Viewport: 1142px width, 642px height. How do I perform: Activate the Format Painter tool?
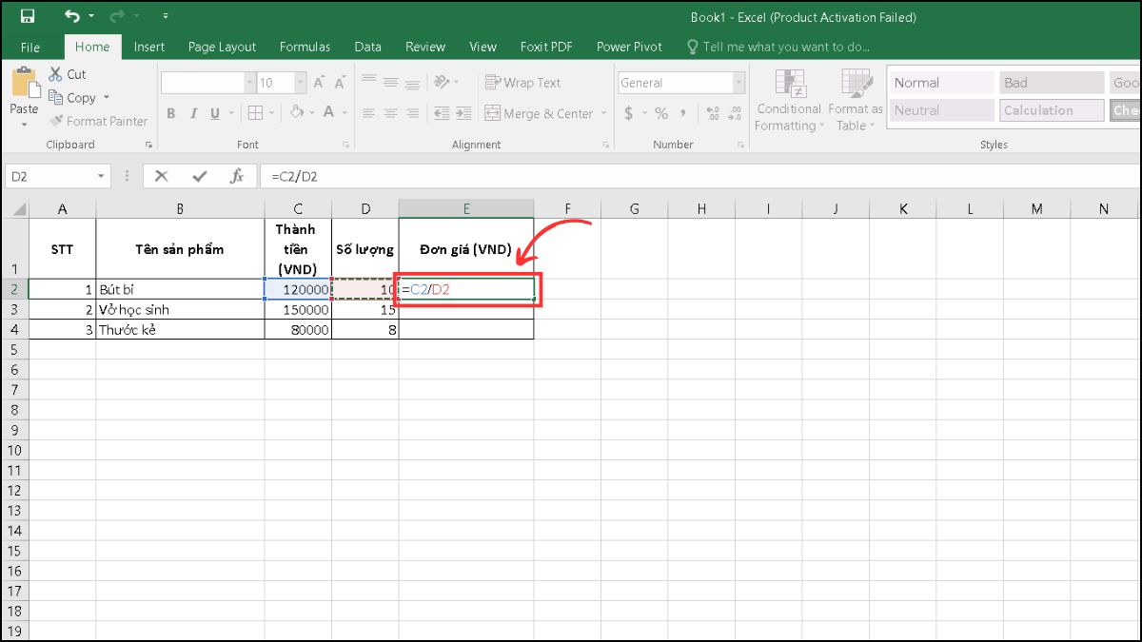click(x=99, y=121)
